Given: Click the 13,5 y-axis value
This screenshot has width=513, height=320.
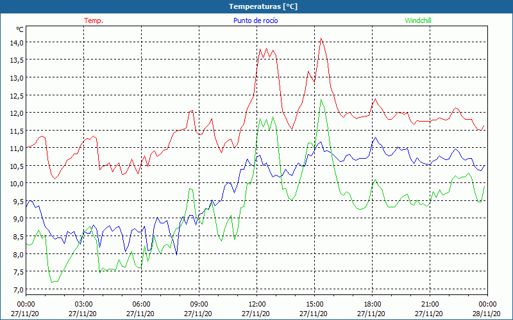Looking at the screenshot, I should 17,60.
